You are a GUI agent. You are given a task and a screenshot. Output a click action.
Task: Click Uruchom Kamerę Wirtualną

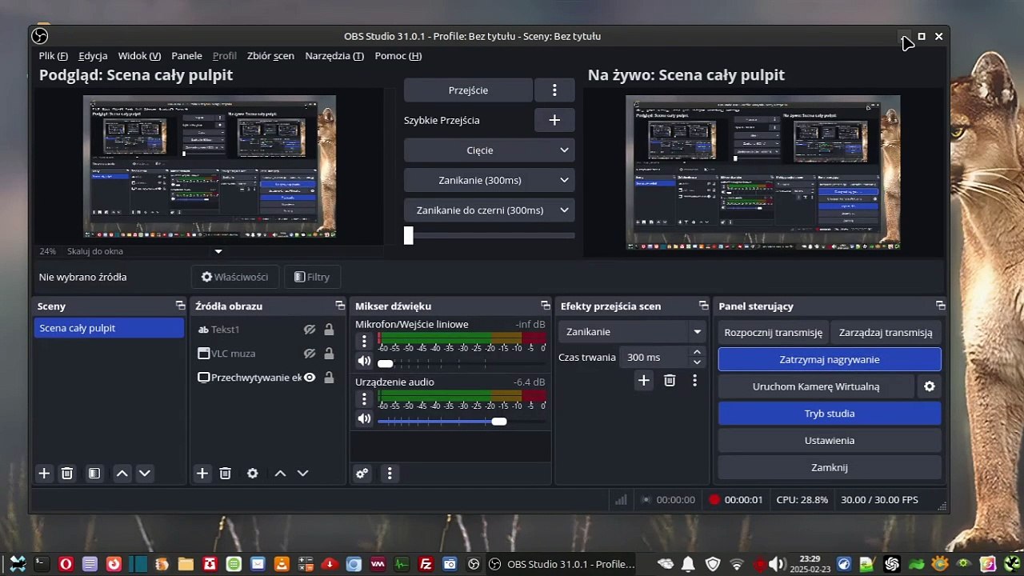point(816,386)
